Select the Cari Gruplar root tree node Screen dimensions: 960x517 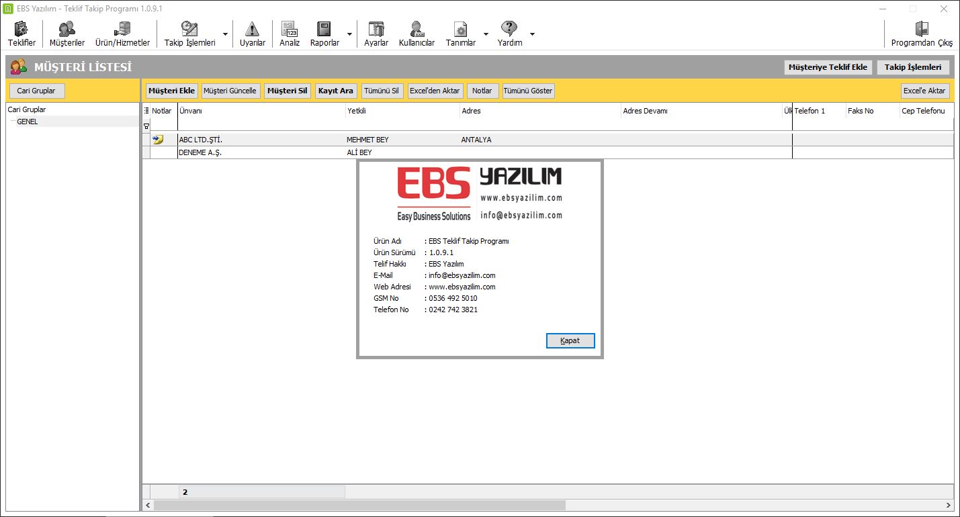tap(27, 109)
